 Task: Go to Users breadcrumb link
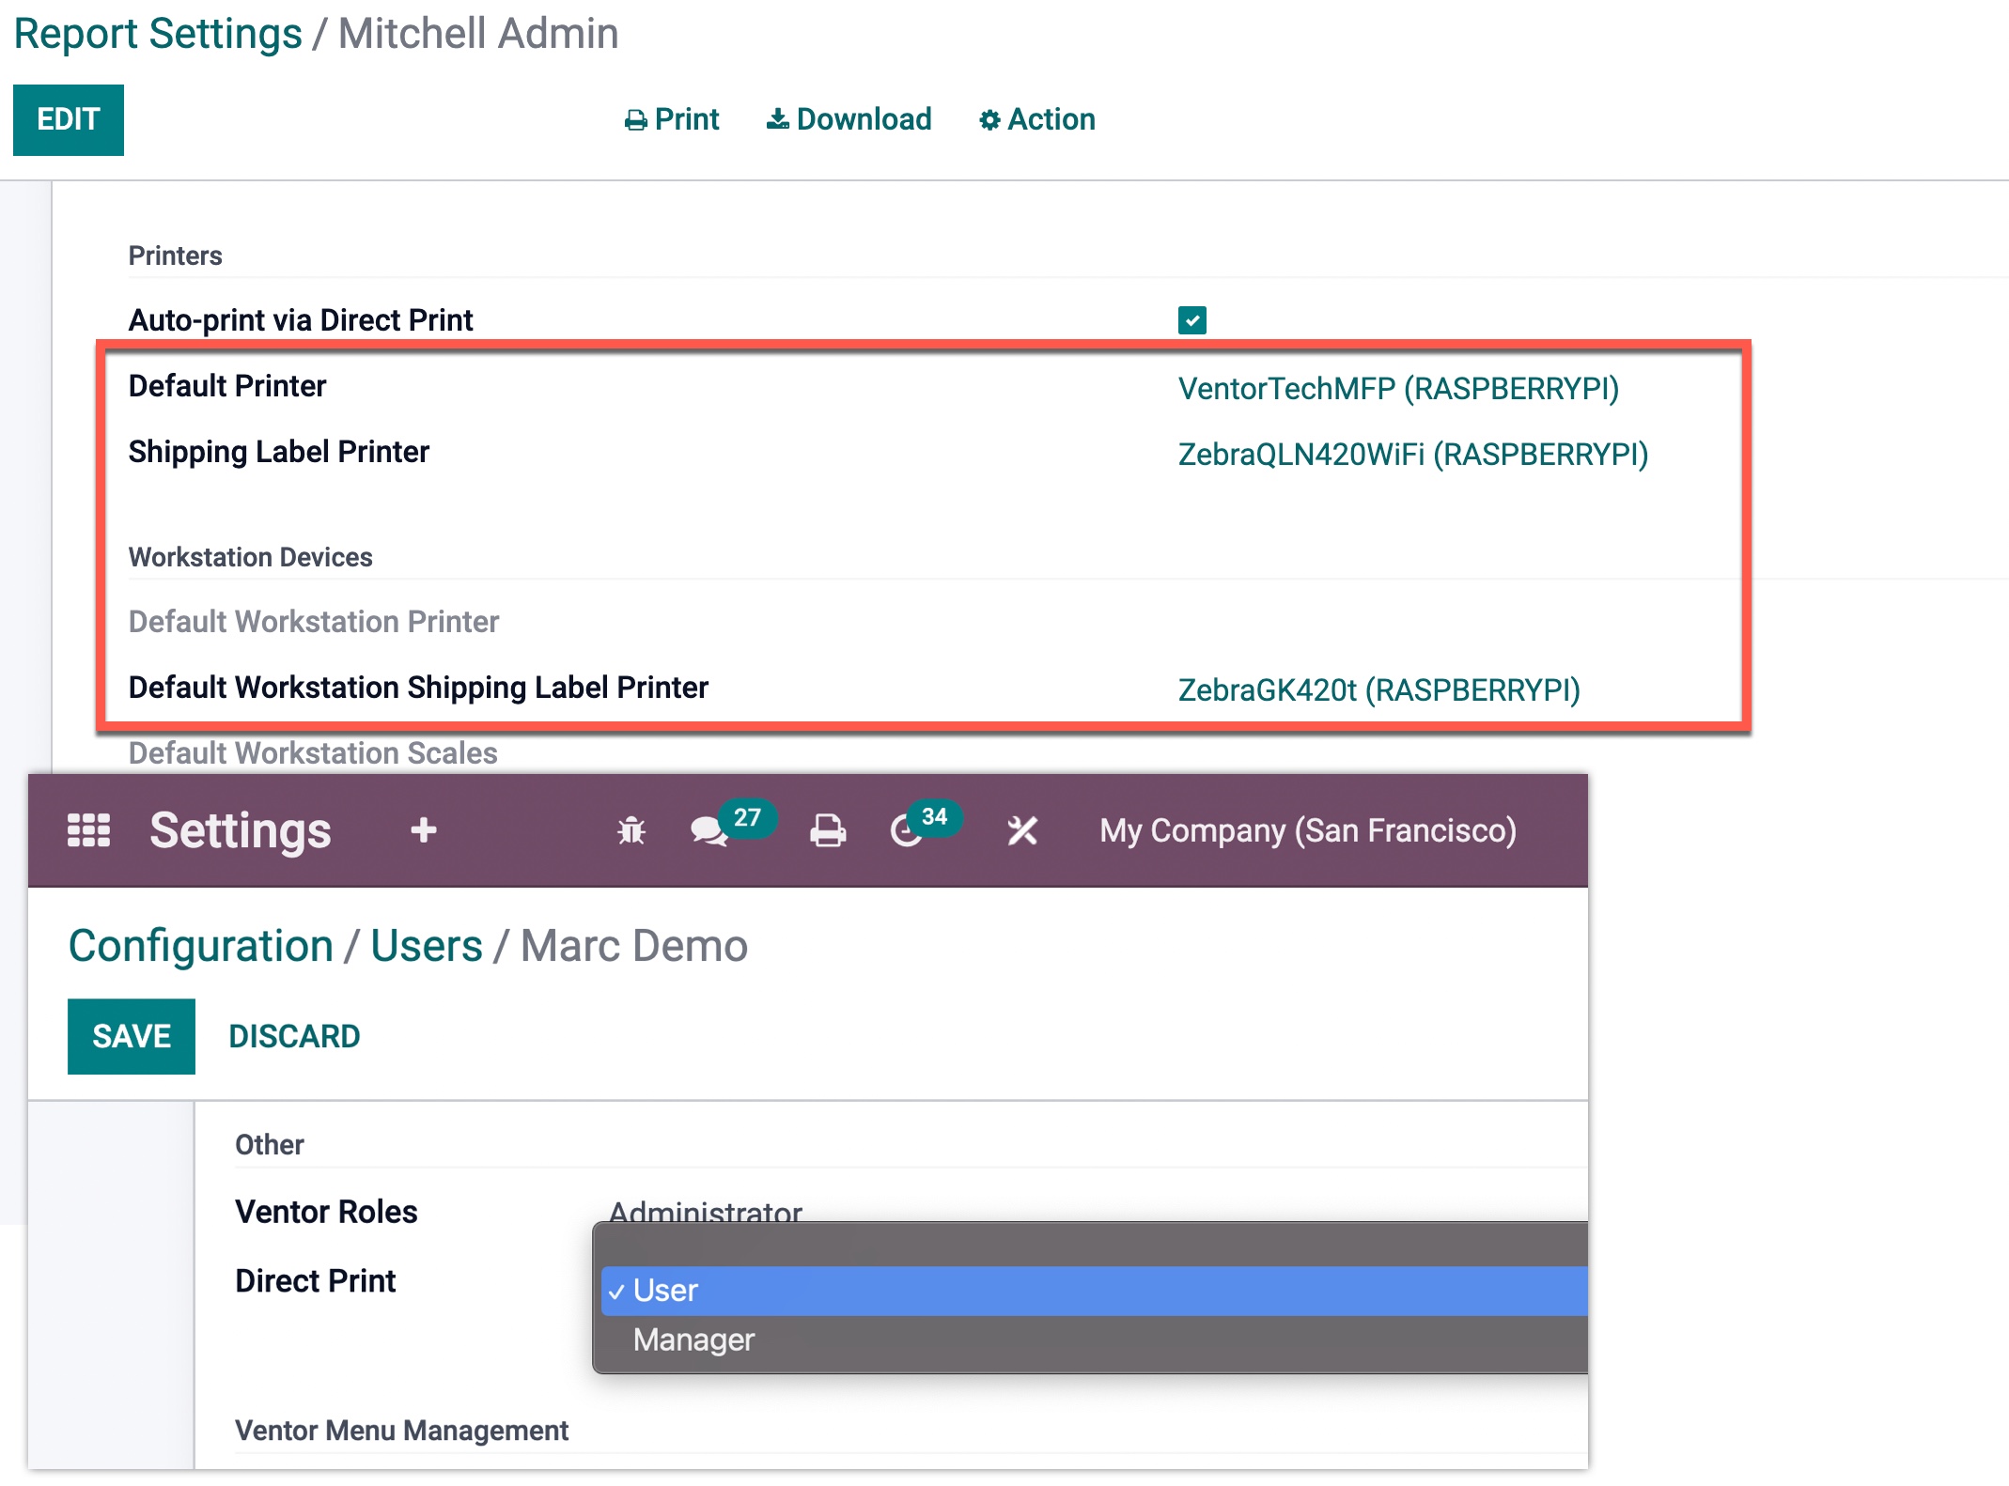tap(426, 946)
